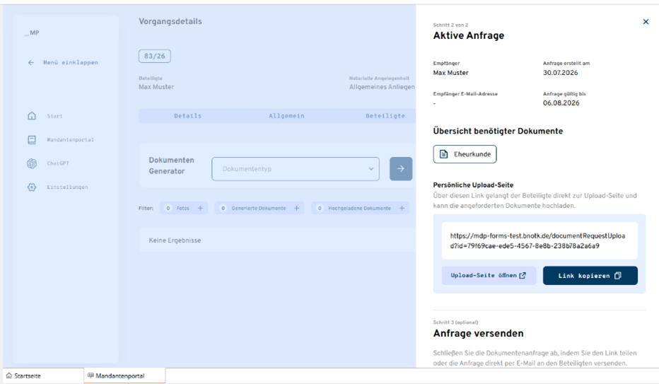
Task: Click the Link kopieren button
Action: (x=590, y=276)
